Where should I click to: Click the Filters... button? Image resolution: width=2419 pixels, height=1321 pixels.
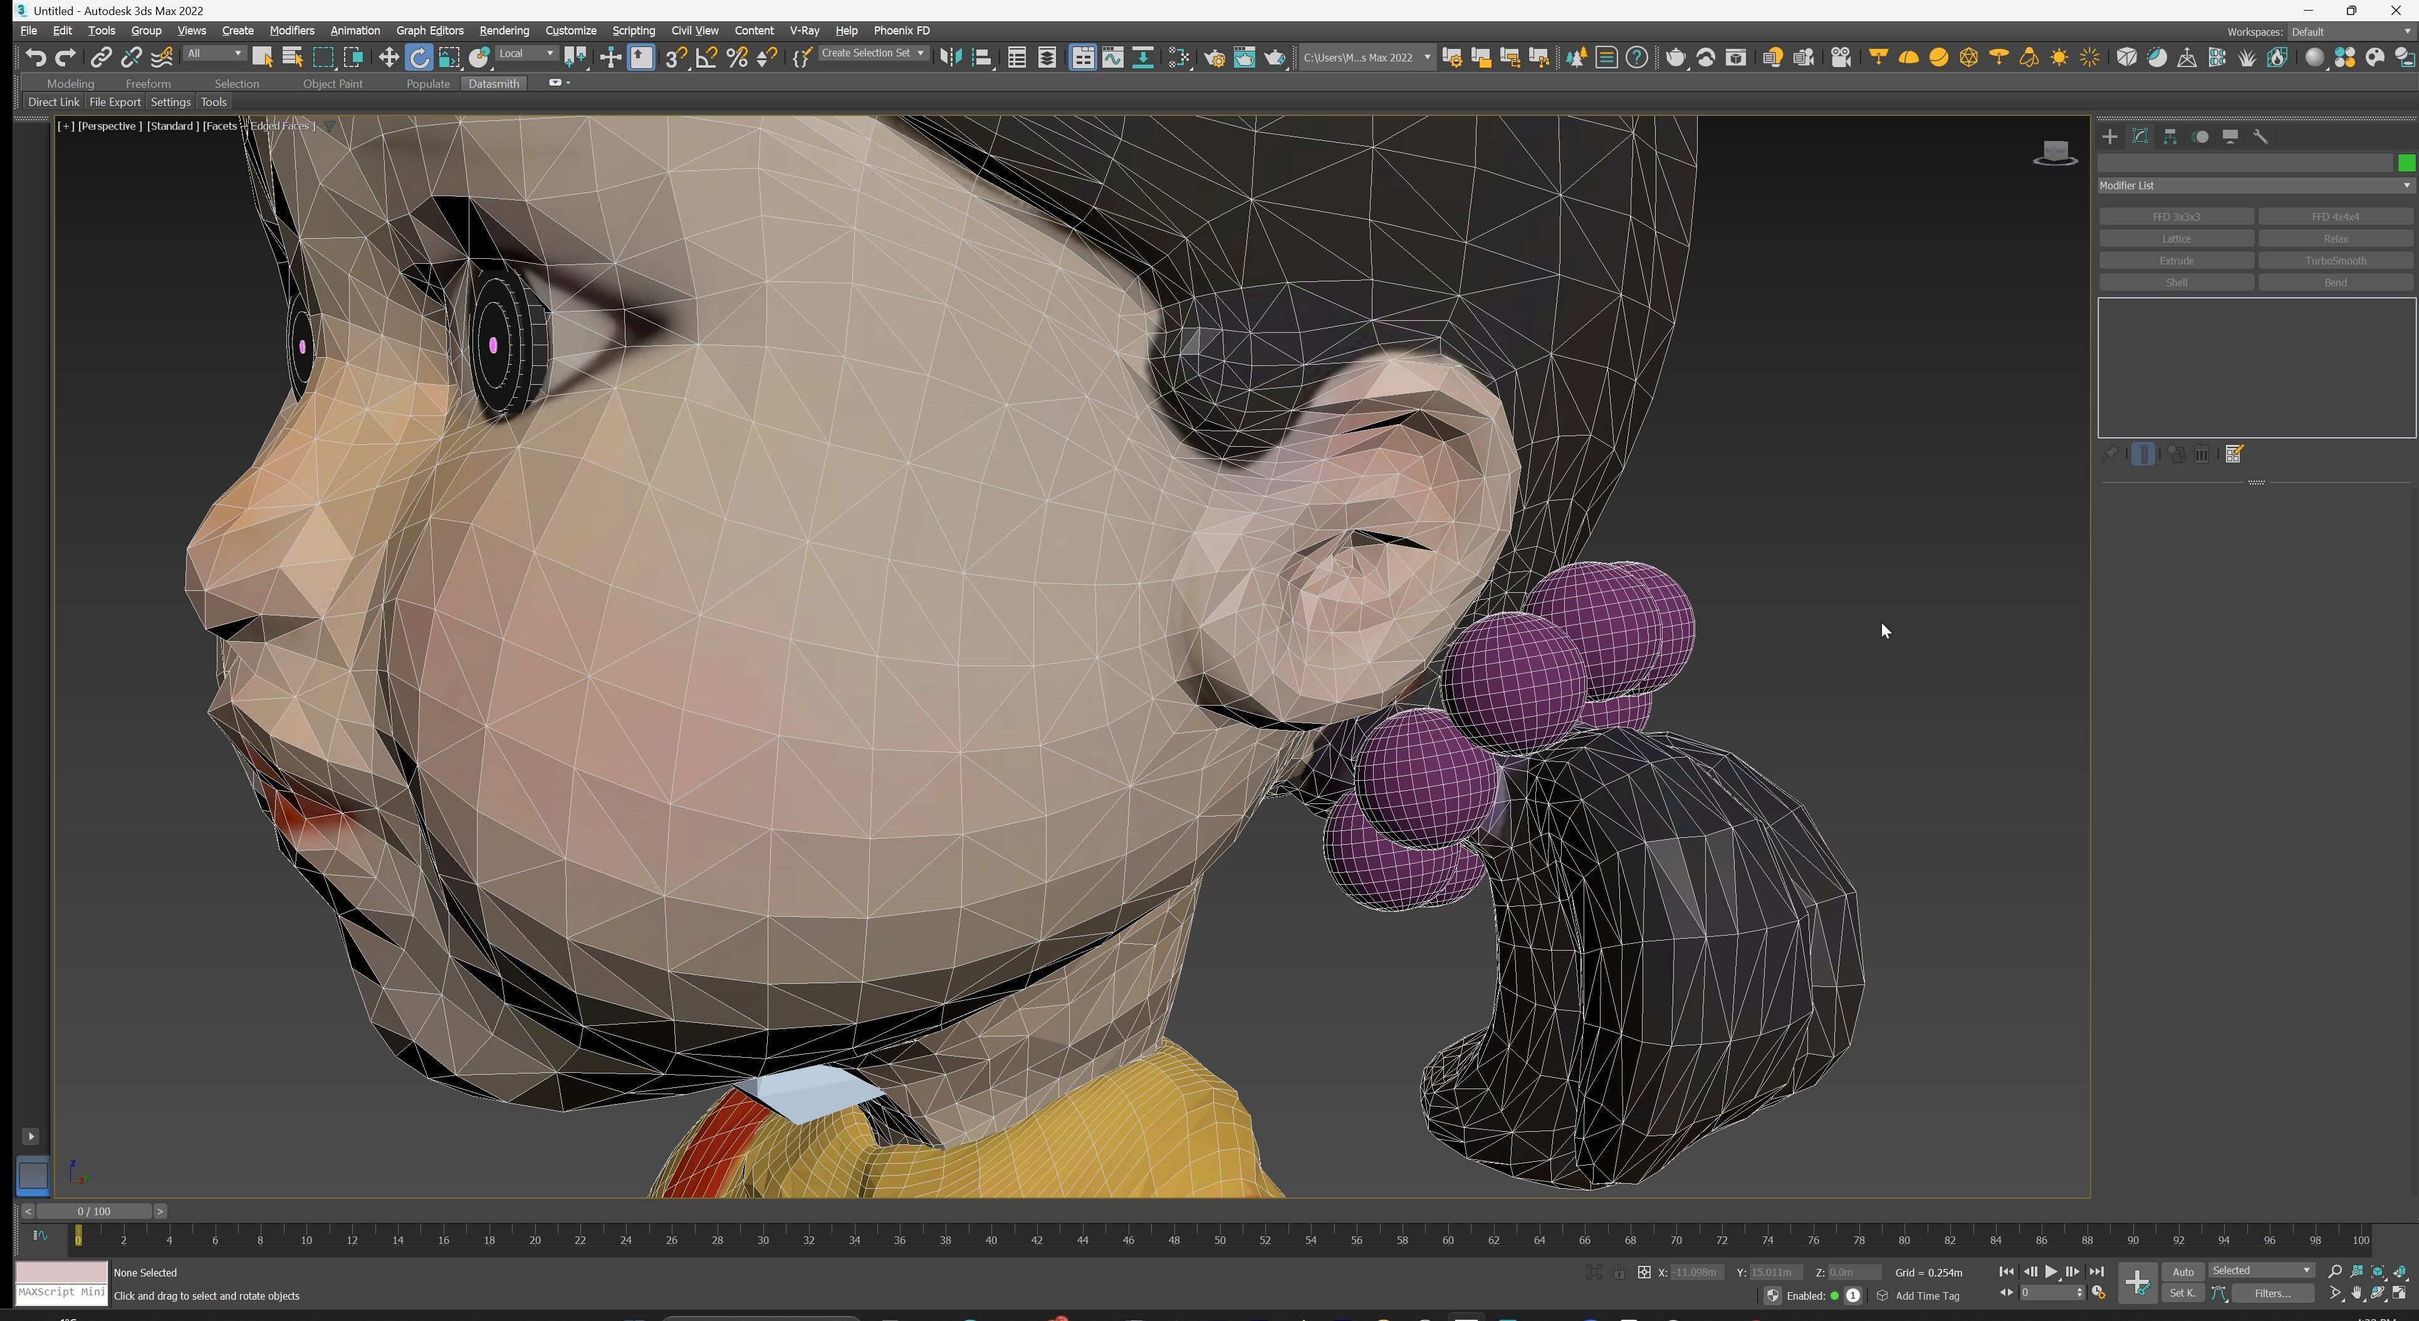tap(2272, 1294)
